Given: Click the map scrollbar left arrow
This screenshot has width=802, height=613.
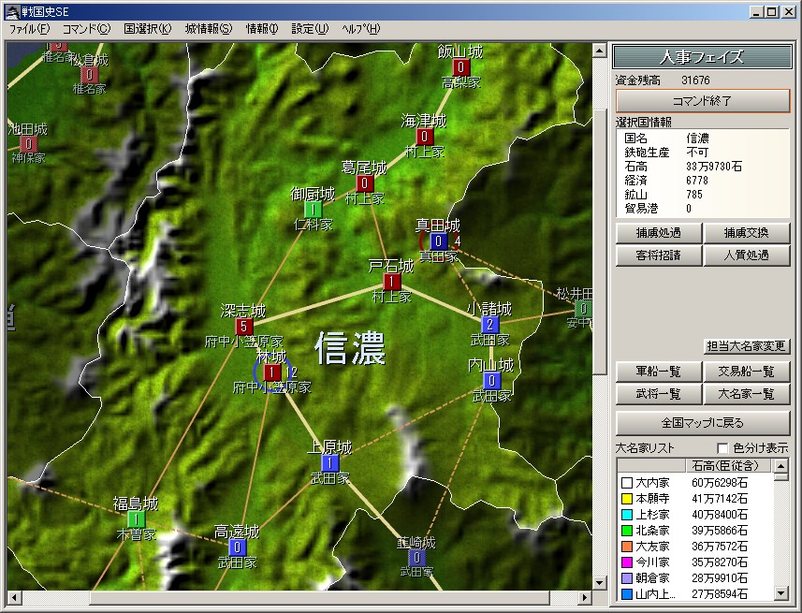Looking at the screenshot, I should click(x=14, y=597).
